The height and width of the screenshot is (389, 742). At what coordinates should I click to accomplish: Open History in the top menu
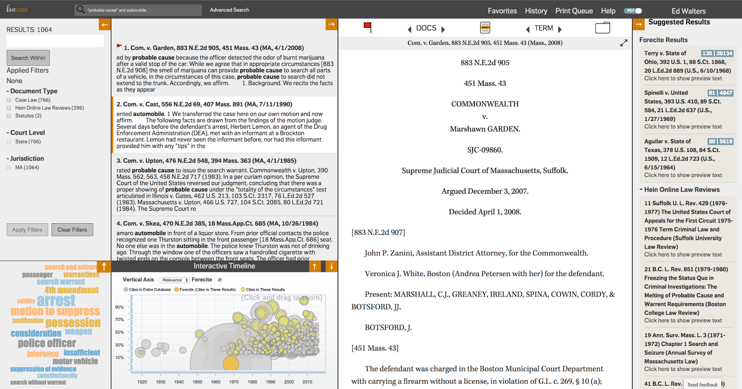point(536,11)
